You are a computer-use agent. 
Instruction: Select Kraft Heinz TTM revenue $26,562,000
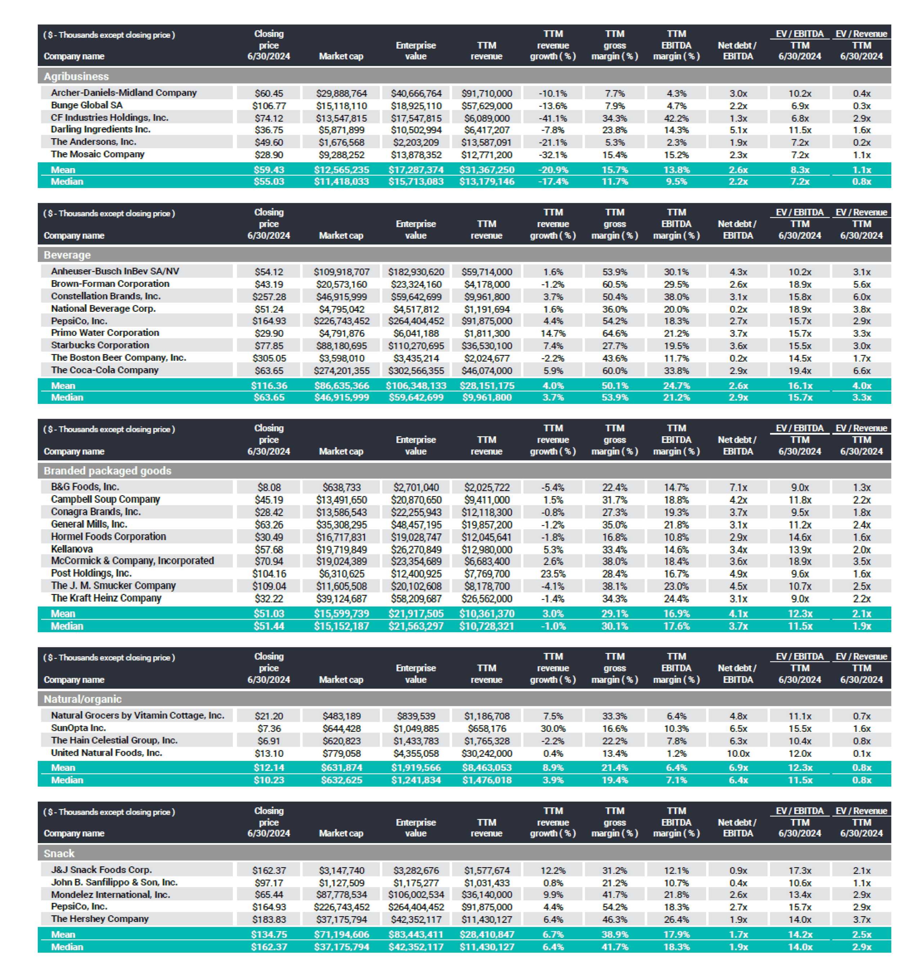pyautogui.click(x=486, y=599)
